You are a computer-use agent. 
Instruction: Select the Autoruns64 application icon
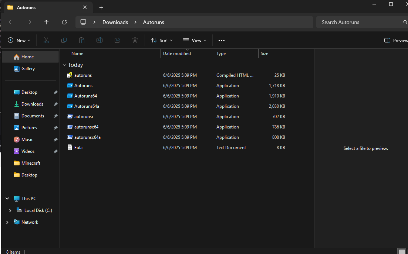pyautogui.click(x=70, y=96)
